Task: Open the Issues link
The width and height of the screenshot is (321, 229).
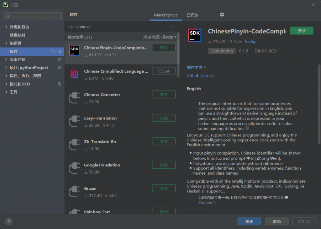Action: pos(208,76)
